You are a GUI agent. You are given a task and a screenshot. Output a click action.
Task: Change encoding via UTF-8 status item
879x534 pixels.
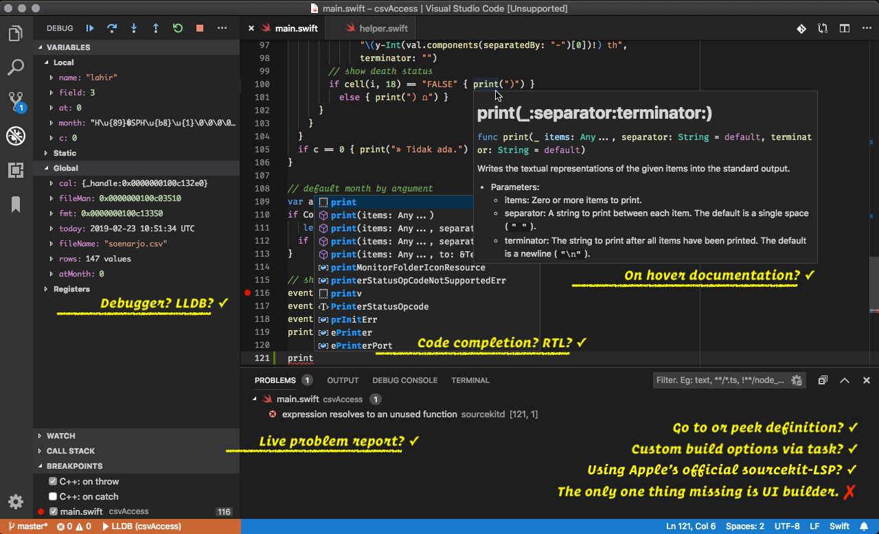787,526
